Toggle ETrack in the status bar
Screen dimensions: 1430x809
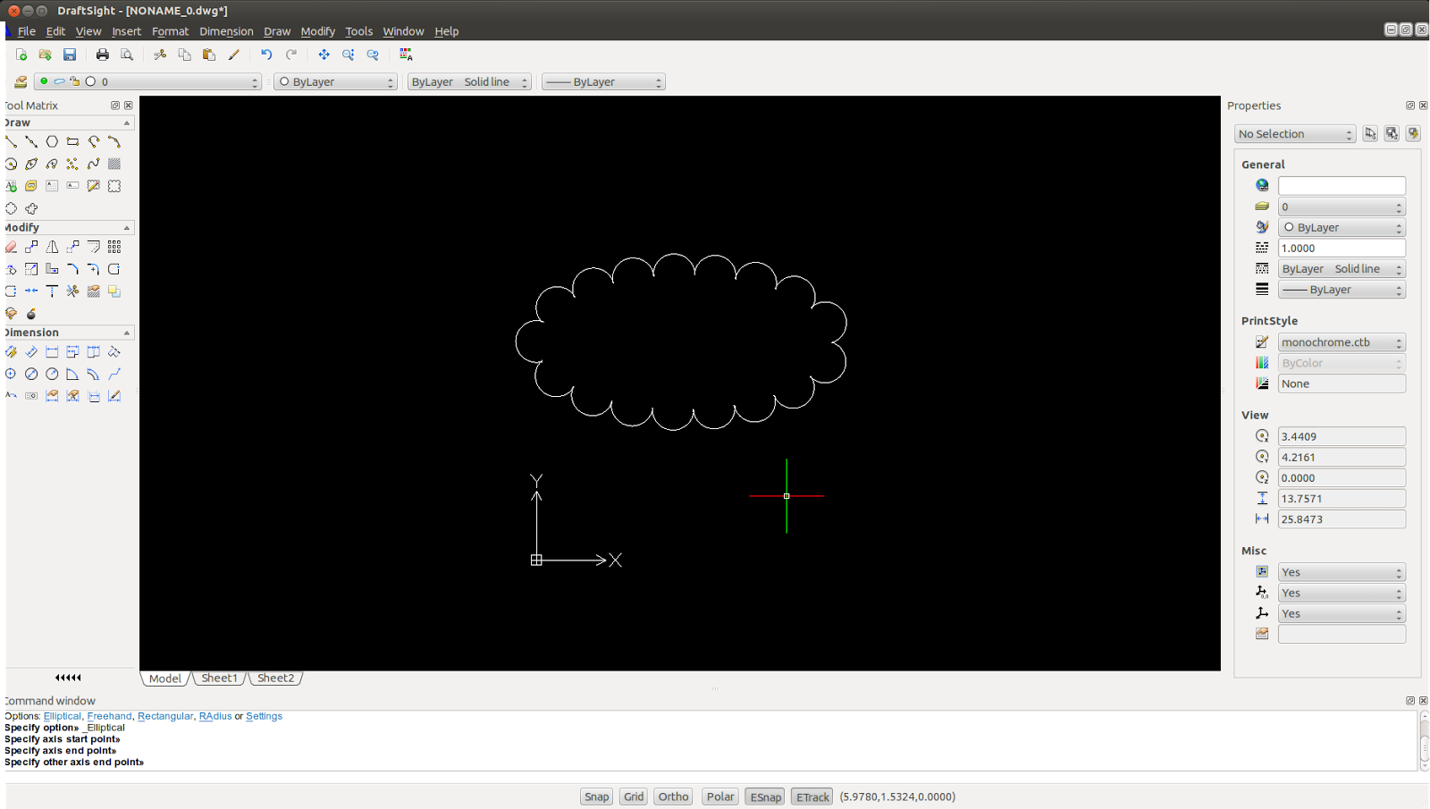click(x=812, y=796)
